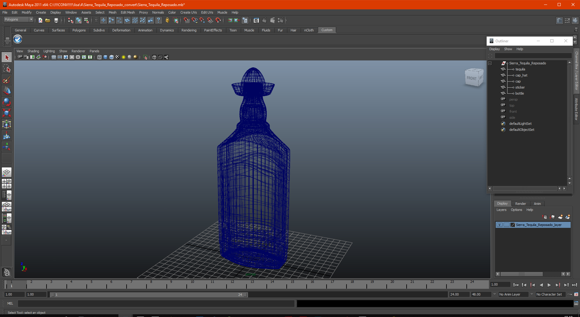Activate the Rotate tool sphere icon
The image size is (580, 317).
7,102
